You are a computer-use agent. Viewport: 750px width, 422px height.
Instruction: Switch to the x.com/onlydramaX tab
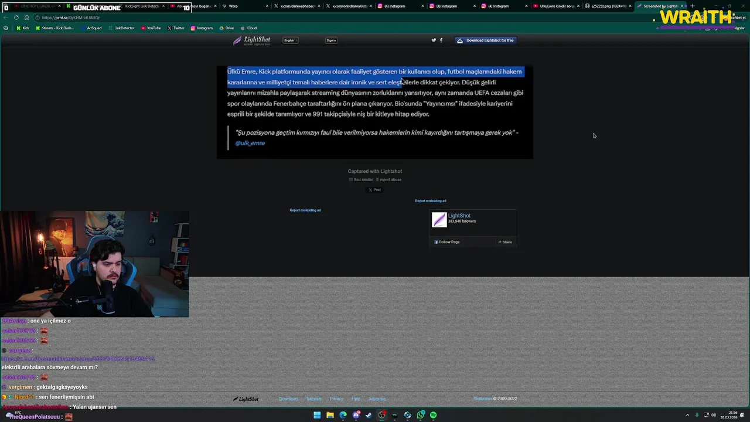point(348,6)
